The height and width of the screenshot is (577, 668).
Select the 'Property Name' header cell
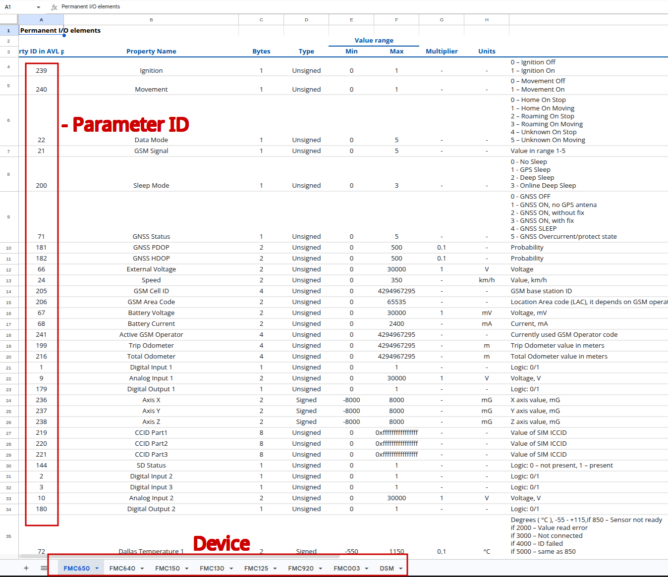[x=151, y=52]
